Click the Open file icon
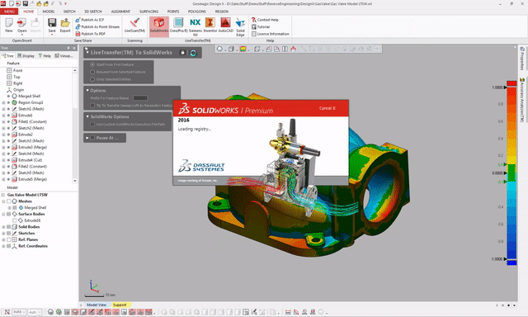 click(22, 25)
